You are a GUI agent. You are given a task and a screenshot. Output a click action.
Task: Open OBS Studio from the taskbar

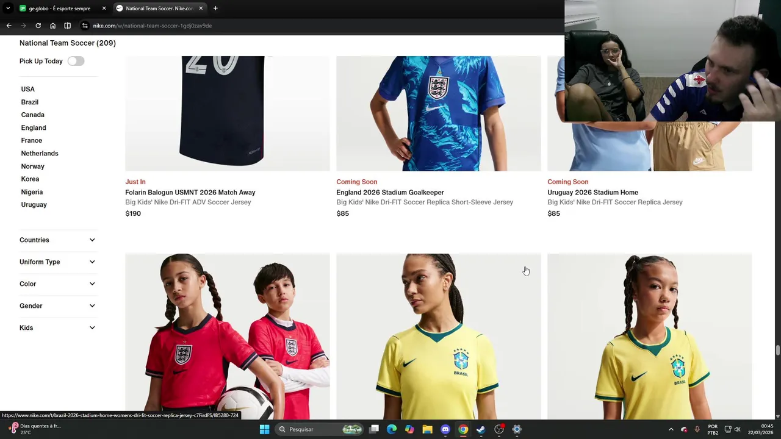point(499,429)
